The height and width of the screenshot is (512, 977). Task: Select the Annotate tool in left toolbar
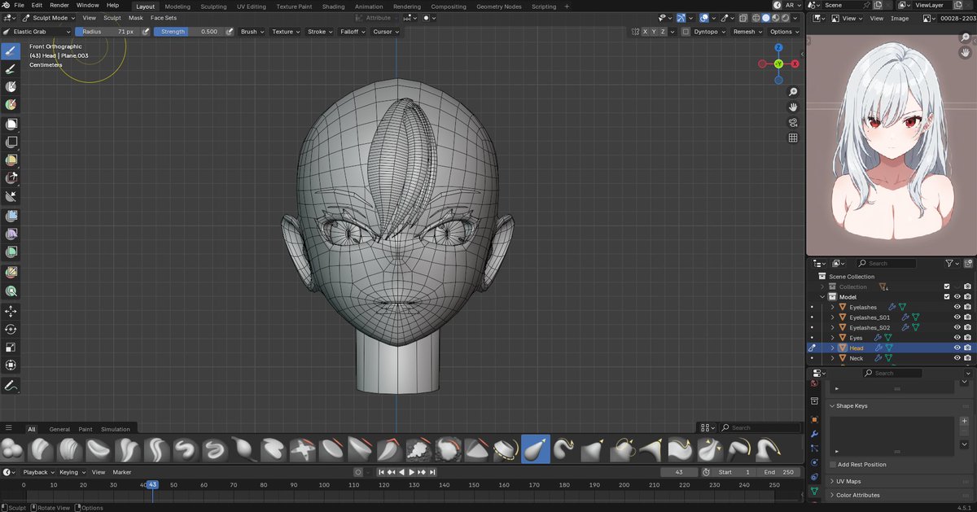pos(11,385)
